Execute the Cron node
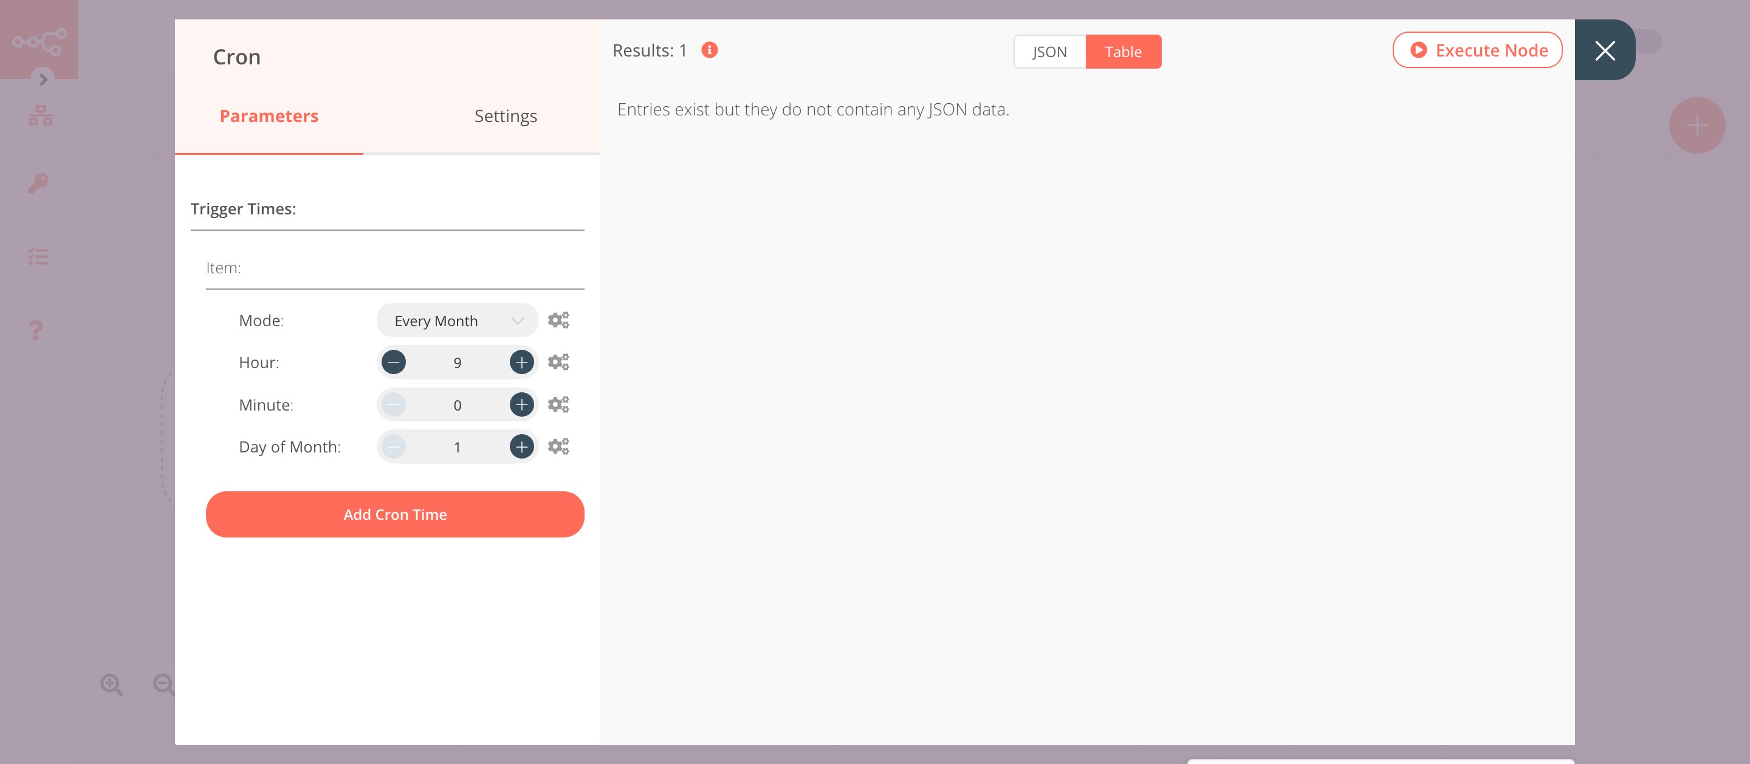Image resolution: width=1750 pixels, height=764 pixels. (x=1477, y=50)
